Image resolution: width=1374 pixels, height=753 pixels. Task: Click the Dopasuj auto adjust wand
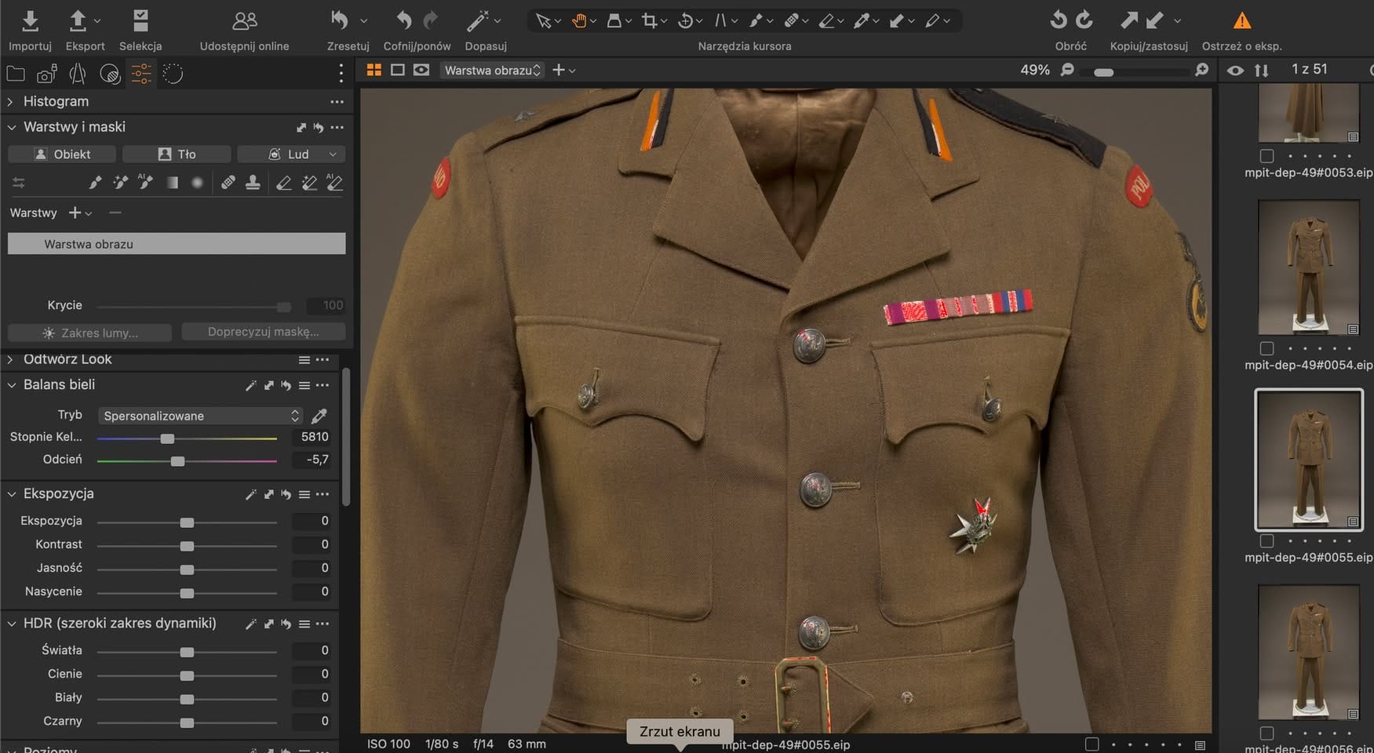(478, 21)
